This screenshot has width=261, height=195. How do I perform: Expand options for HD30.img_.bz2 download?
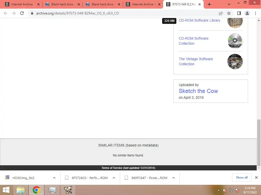point(54,178)
